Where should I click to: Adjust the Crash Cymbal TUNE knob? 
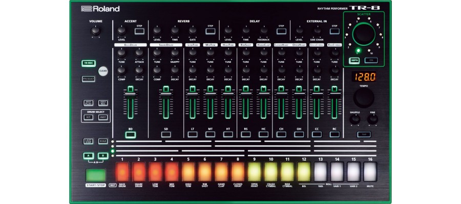click(317, 53)
